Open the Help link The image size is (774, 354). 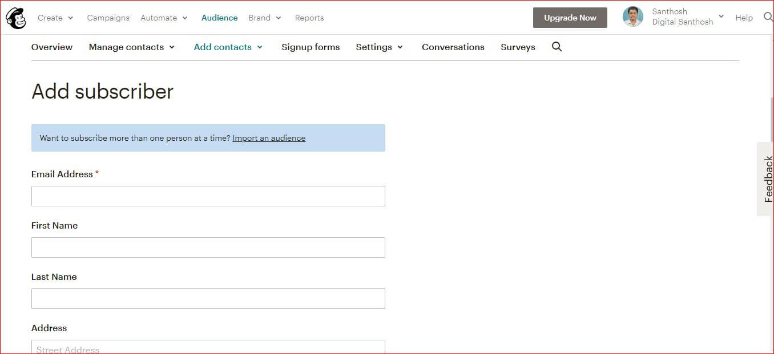(744, 18)
